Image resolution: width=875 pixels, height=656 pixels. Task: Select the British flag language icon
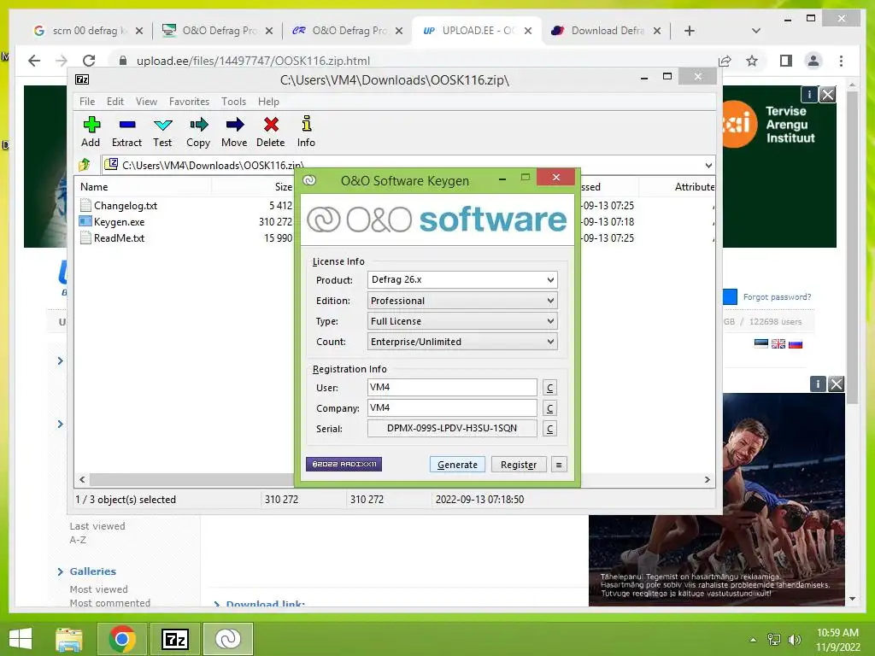click(778, 343)
